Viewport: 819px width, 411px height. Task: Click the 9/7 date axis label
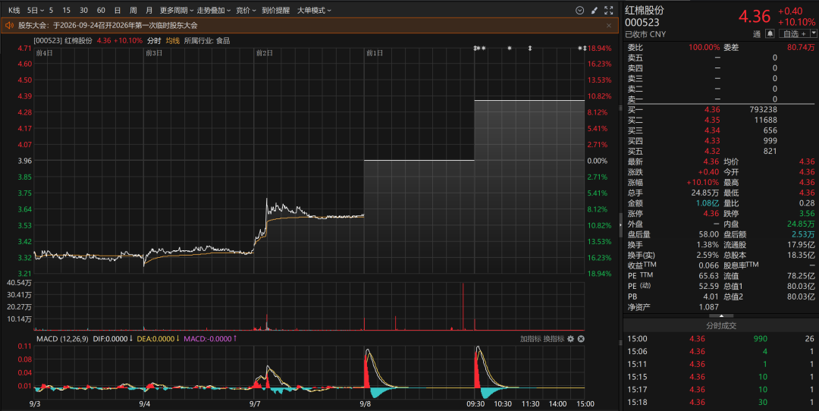coord(255,403)
